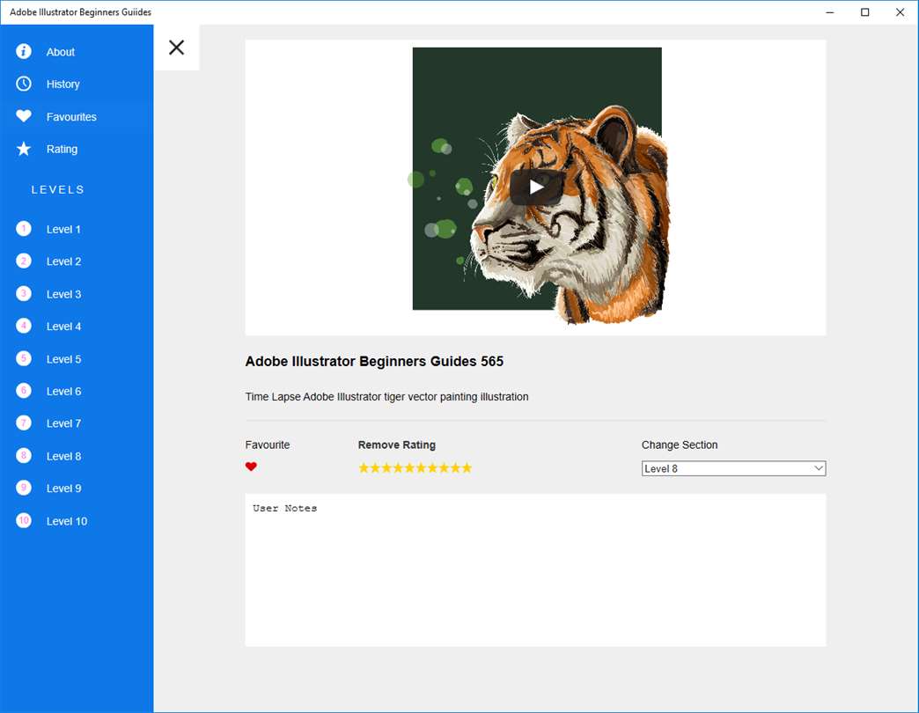
Task: Close the Adobe Illustrator Beginners Guides window
Action: click(x=900, y=12)
